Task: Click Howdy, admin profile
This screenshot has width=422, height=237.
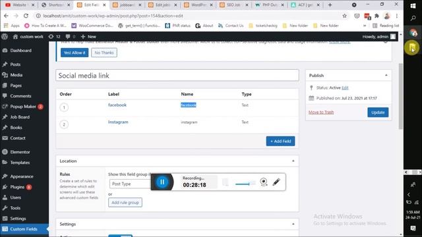Action: pyautogui.click(x=379, y=37)
